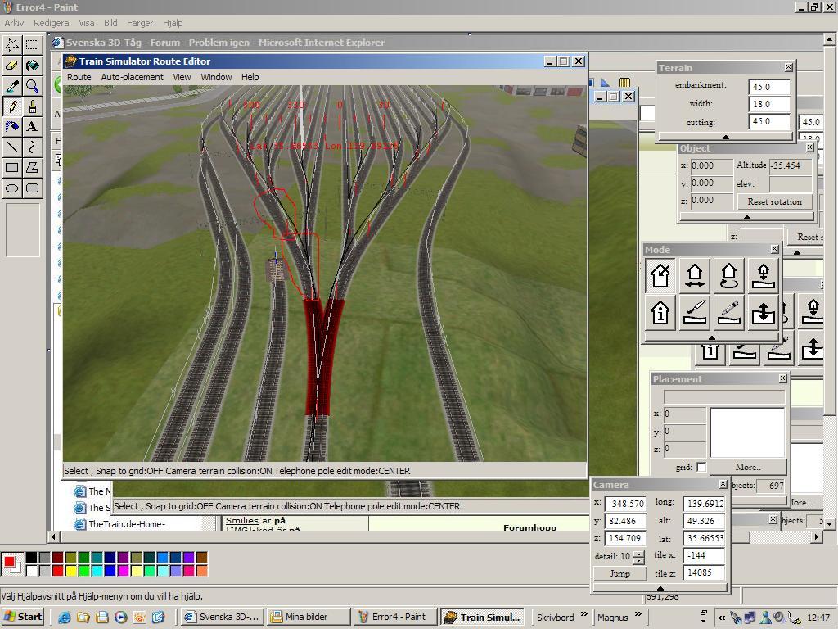Select the Ellipse shape tool

click(12, 188)
